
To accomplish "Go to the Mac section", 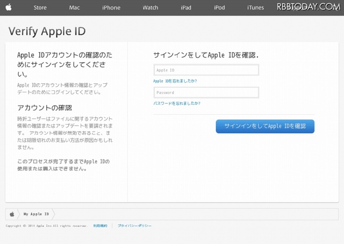I will tap(75, 8).
